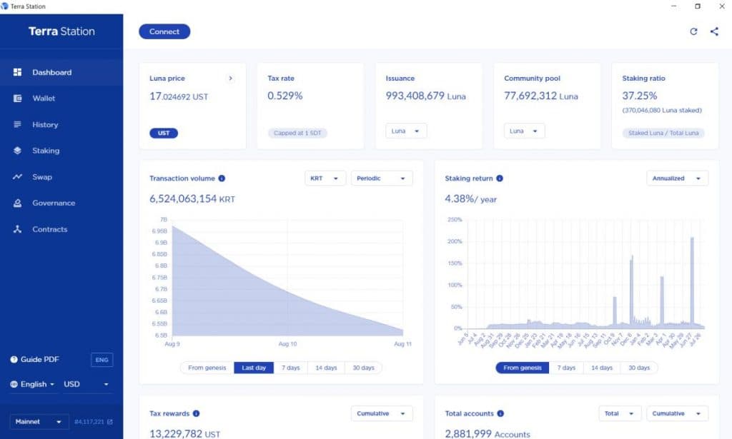Click the Terra Station logo
This screenshot has height=439, width=732.
[x=61, y=31]
